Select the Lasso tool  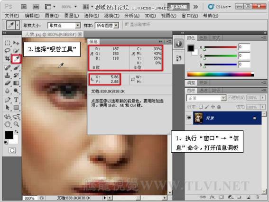click(x=8, y=51)
